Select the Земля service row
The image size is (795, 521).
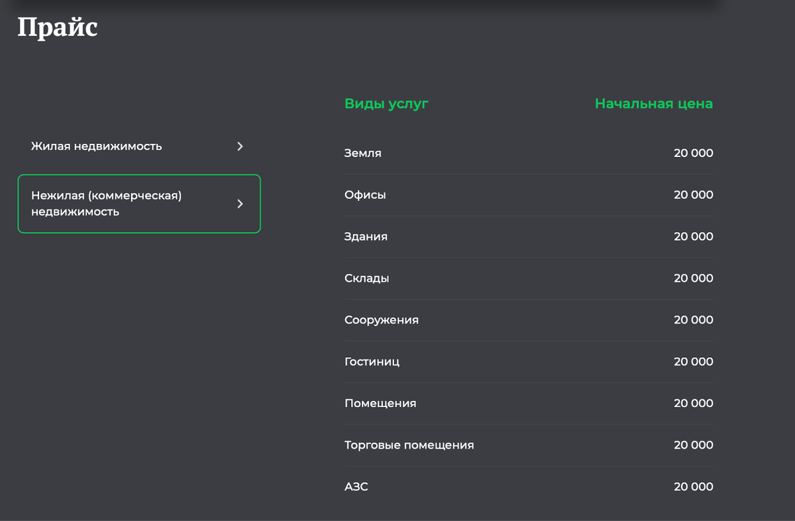click(x=363, y=154)
